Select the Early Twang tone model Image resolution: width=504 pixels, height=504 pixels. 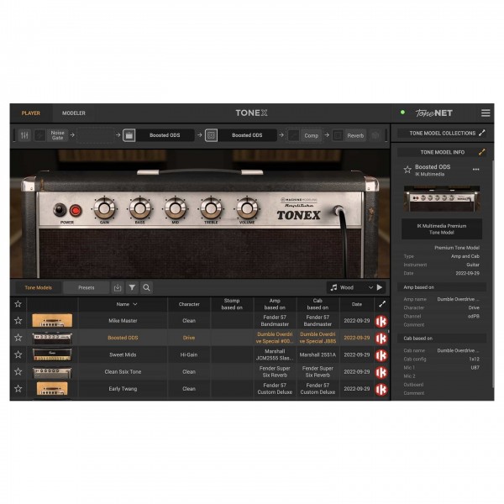tap(122, 389)
